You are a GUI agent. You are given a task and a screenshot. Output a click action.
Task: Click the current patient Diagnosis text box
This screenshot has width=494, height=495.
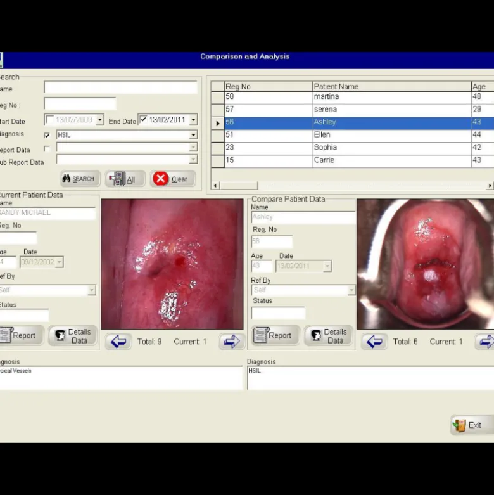[x=121, y=378]
